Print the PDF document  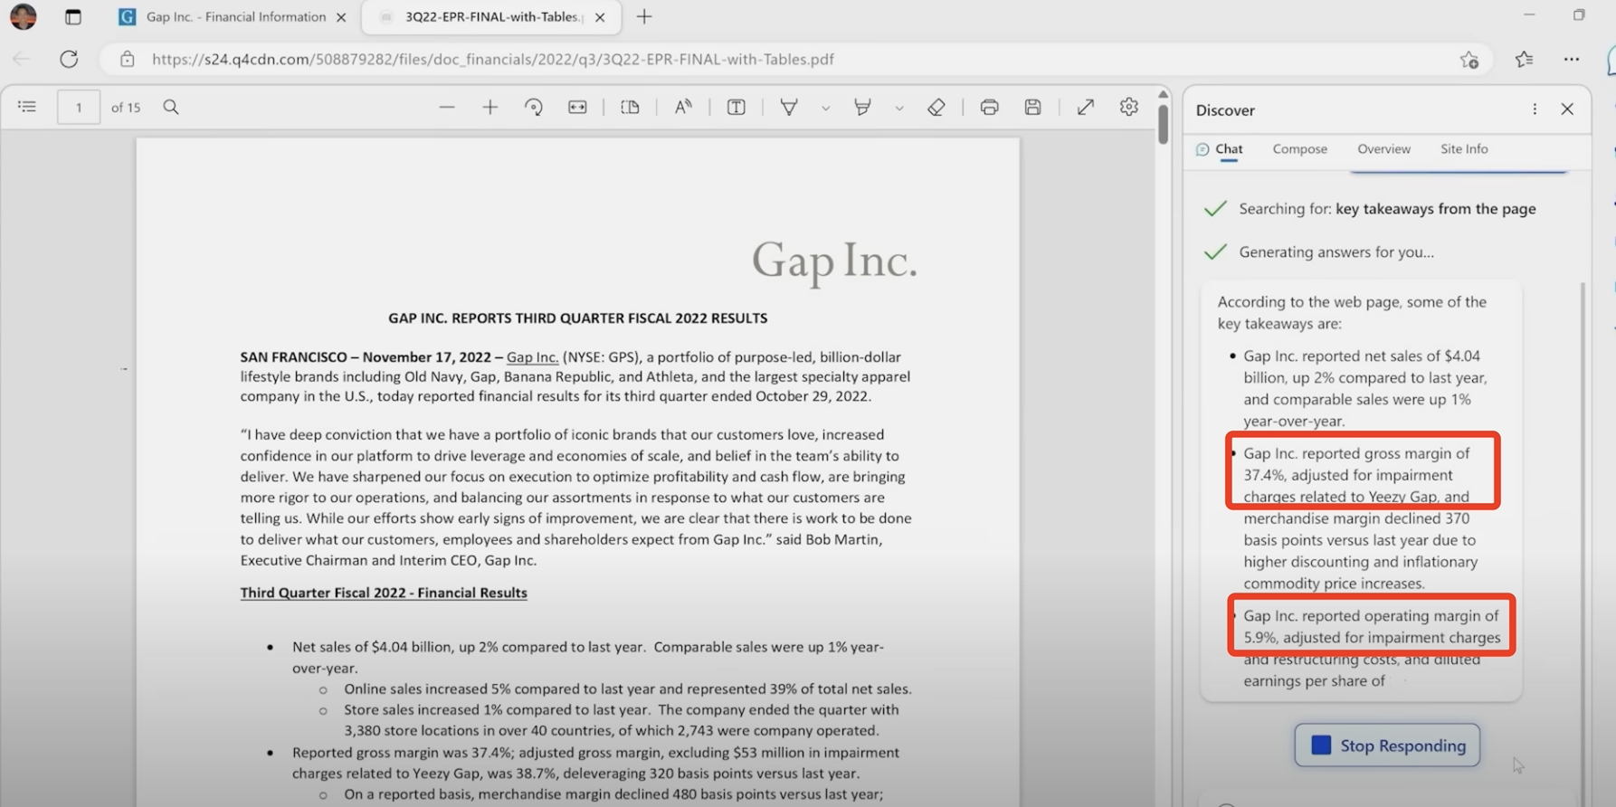(990, 107)
